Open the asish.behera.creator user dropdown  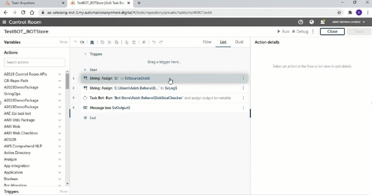click(x=349, y=22)
